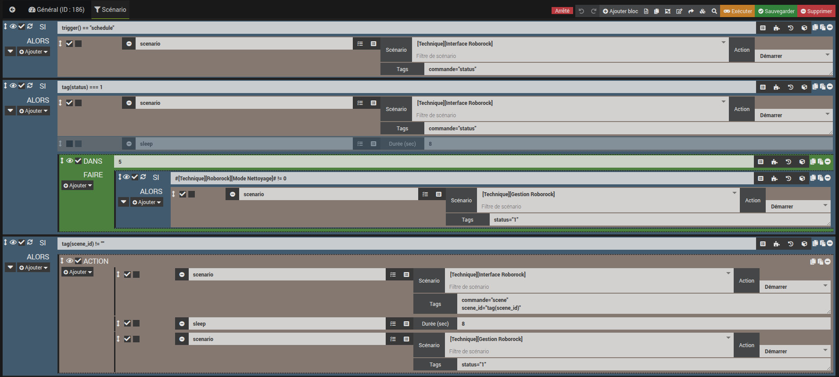Open the text edition pencil icon
The width and height of the screenshot is (839, 377).
pos(679,11)
